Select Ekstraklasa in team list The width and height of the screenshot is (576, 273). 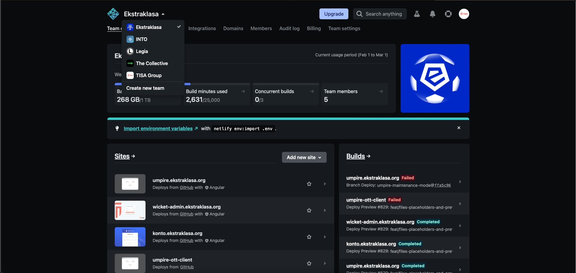point(153,27)
